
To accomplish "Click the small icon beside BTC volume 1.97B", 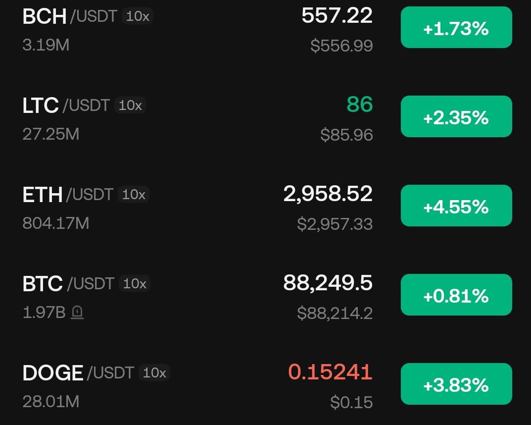I will tap(77, 313).
